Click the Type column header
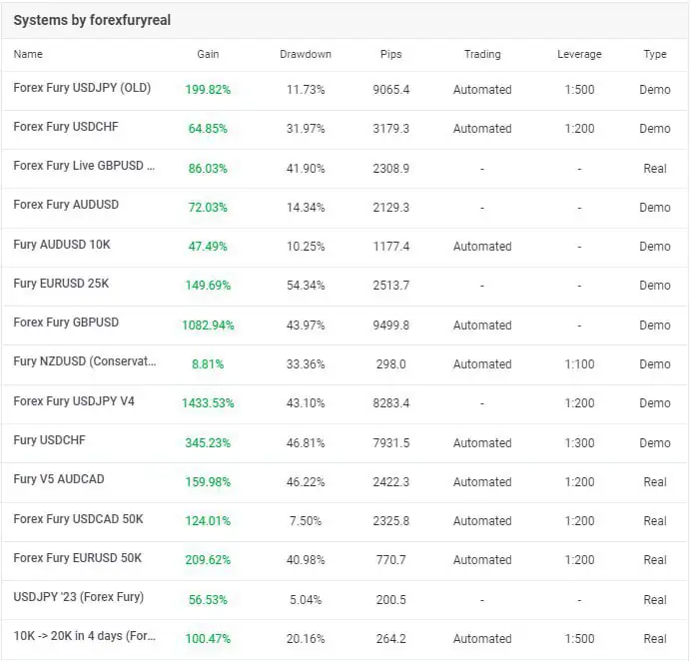The image size is (691, 661). 655,54
